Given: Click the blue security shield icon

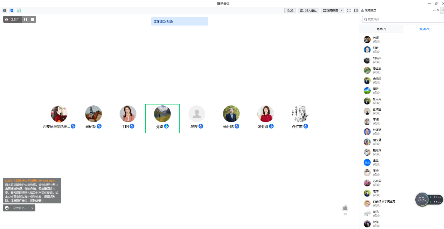Looking at the screenshot, I should pyautogui.click(x=12, y=11).
